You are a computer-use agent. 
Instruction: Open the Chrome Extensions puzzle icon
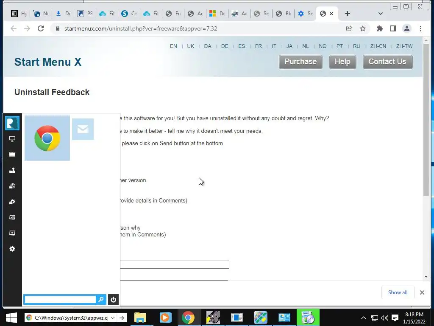click(380, 28)
